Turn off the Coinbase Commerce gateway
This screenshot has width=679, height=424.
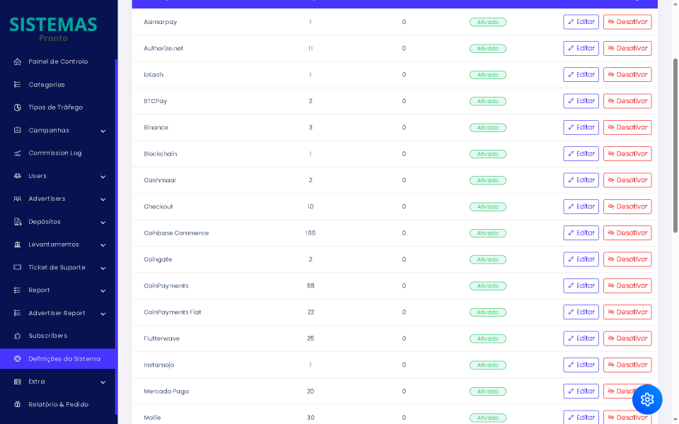(x=627, y=233)
